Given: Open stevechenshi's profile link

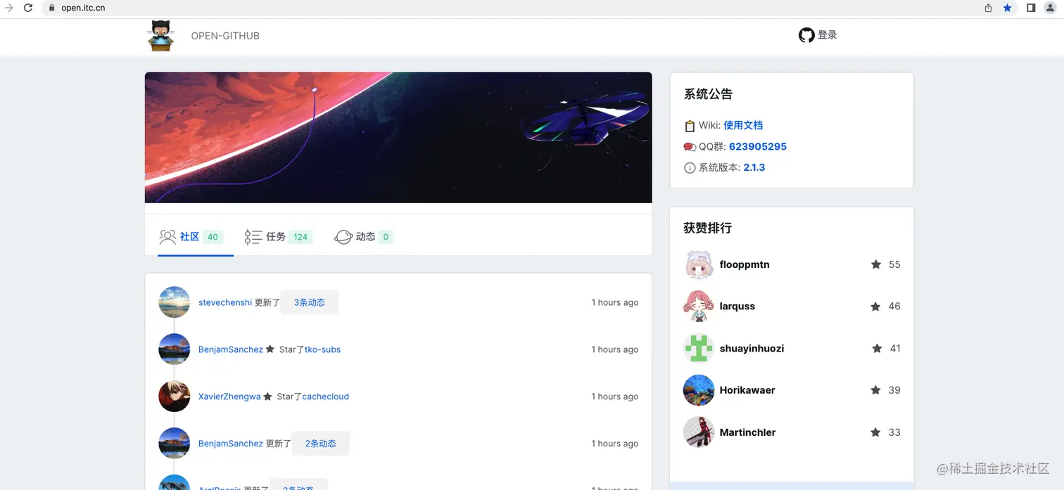Looking at the screenshot, I should (x=225, y=302).
